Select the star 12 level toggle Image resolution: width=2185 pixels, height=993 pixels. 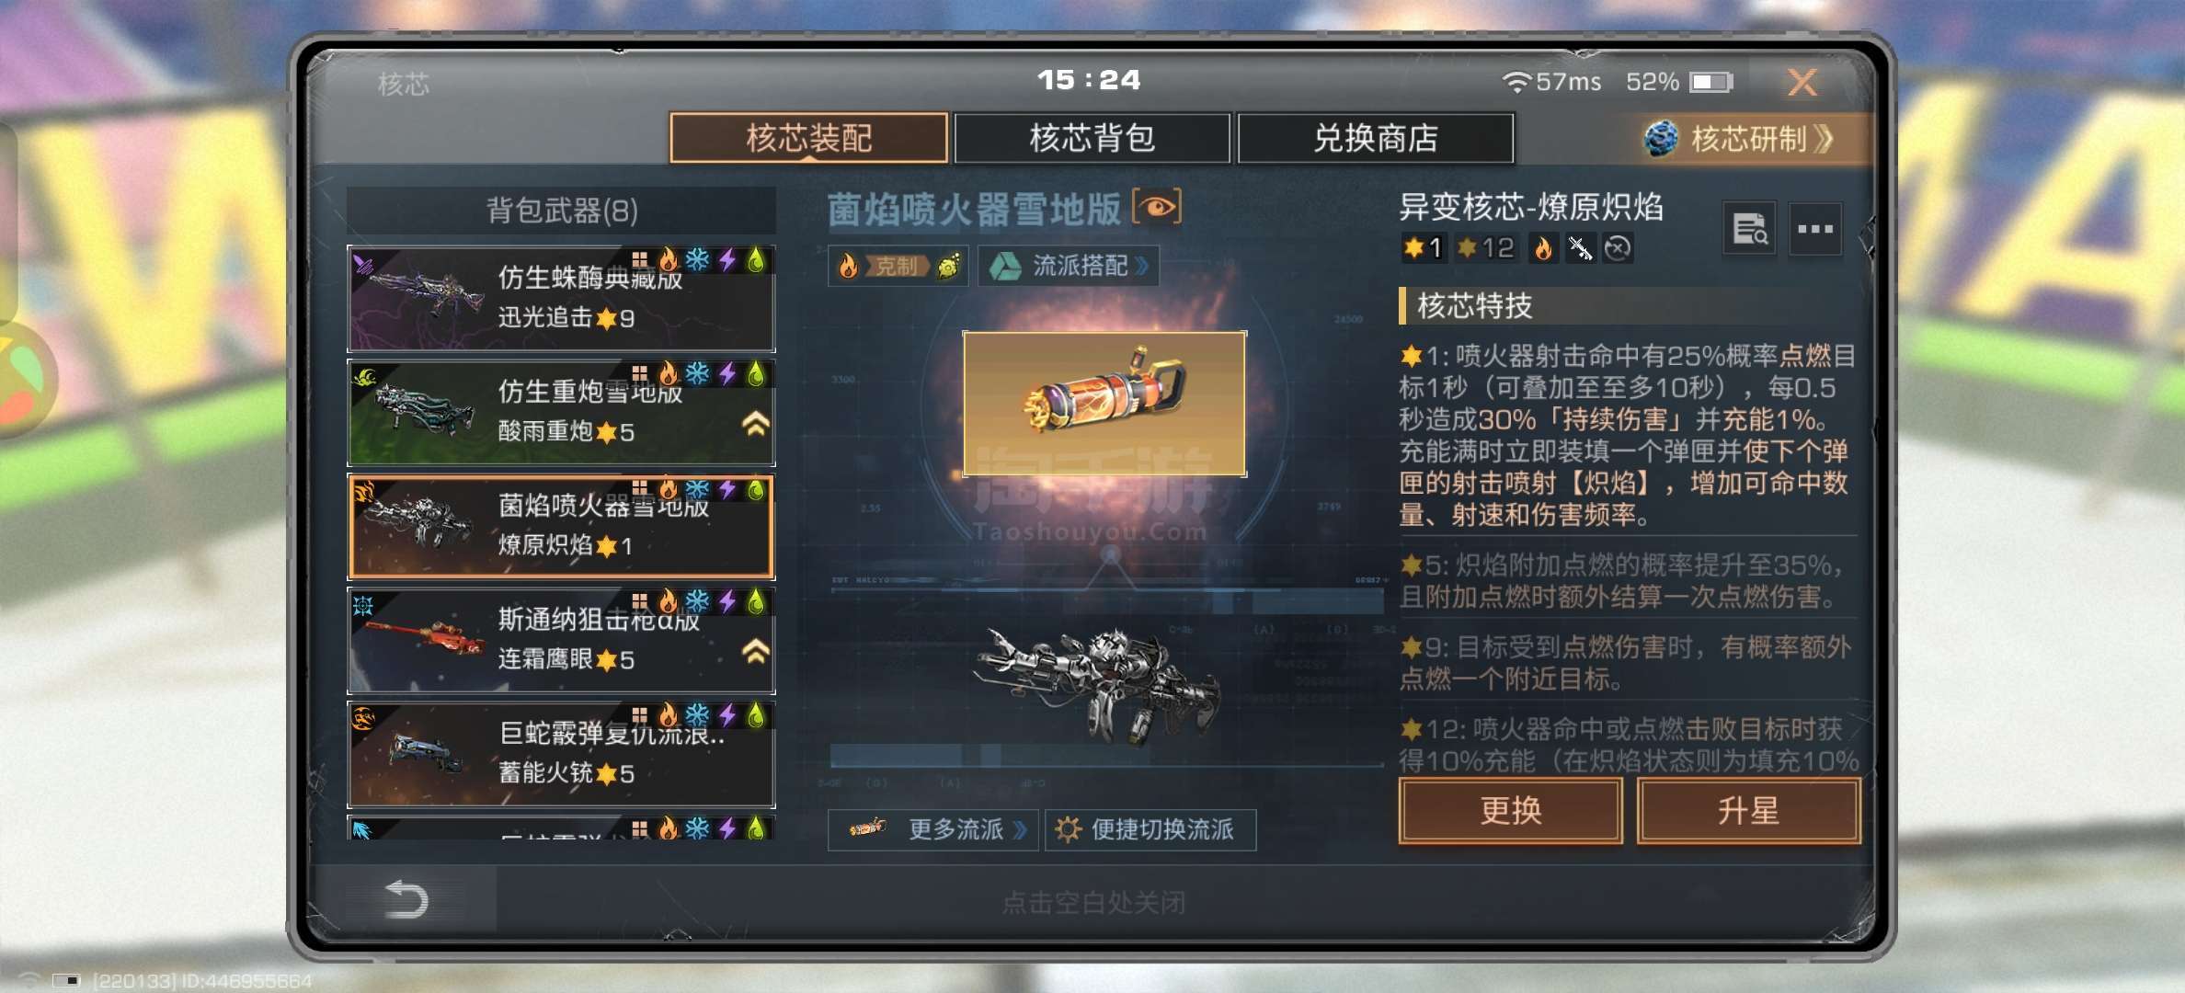(x=1486, y=248)
